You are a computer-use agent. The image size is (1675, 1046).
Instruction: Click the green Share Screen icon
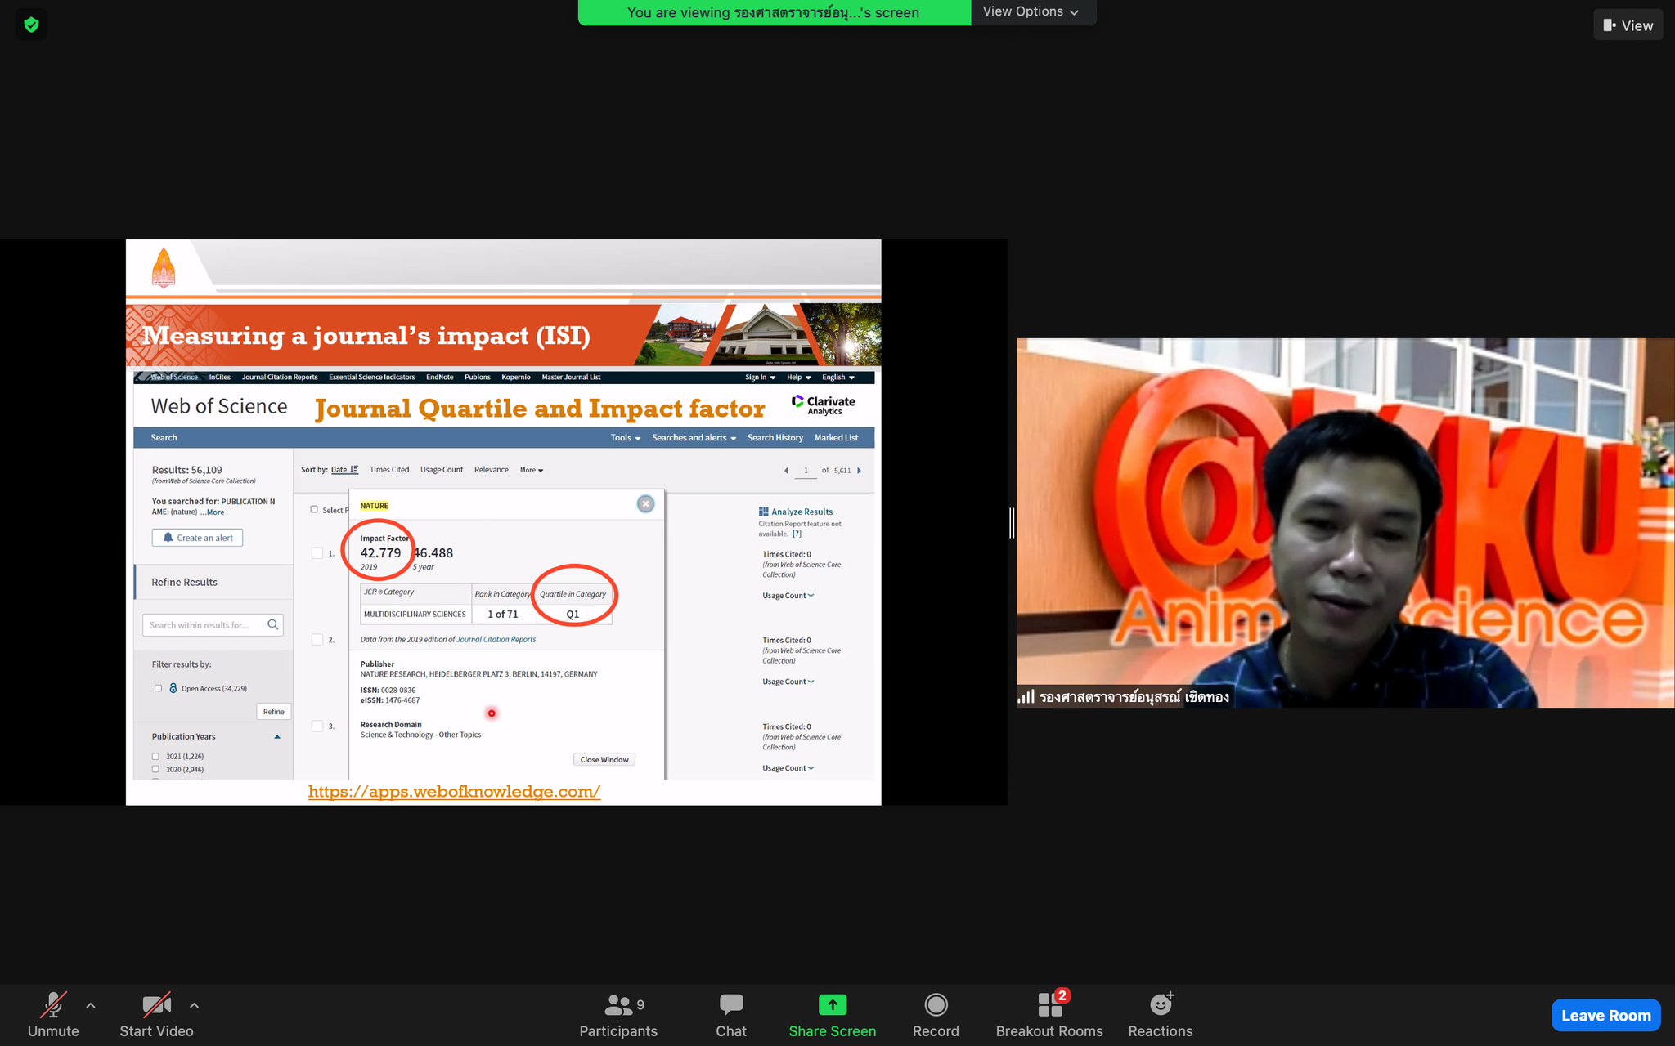pyautogui.click(x=832, y=1004)
